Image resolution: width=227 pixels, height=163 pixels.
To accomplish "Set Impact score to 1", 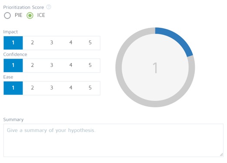I will (13, 43).
